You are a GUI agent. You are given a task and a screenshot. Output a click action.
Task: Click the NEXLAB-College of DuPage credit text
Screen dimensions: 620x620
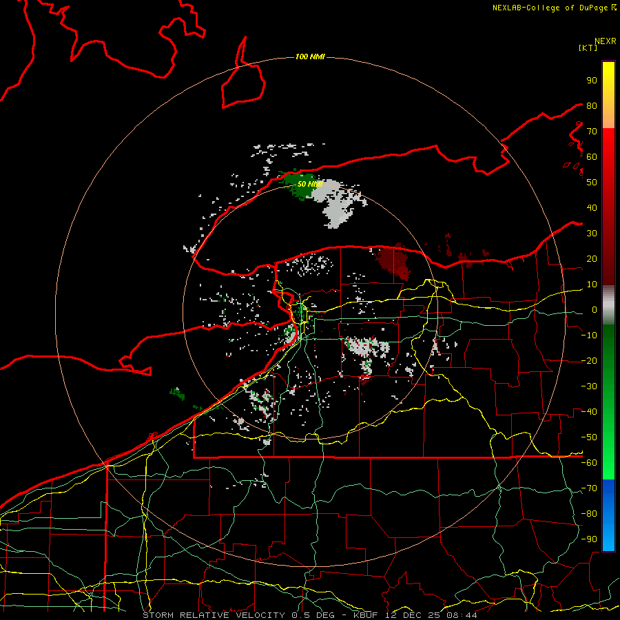[x=554, y=8]
